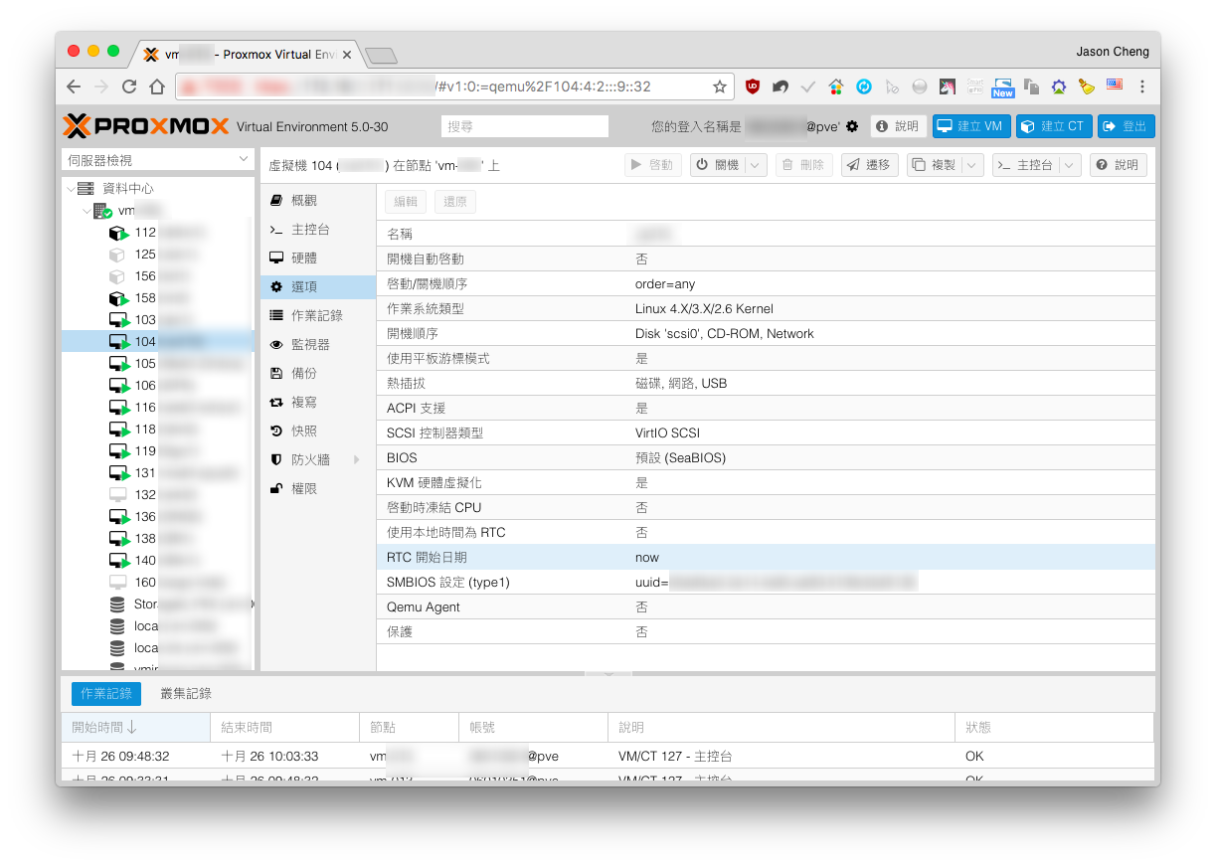This screenshot has width=1216, height=866.
Task: Reload the page with the refresh icon
Action: pyautogui.click(x=129, y=87)
